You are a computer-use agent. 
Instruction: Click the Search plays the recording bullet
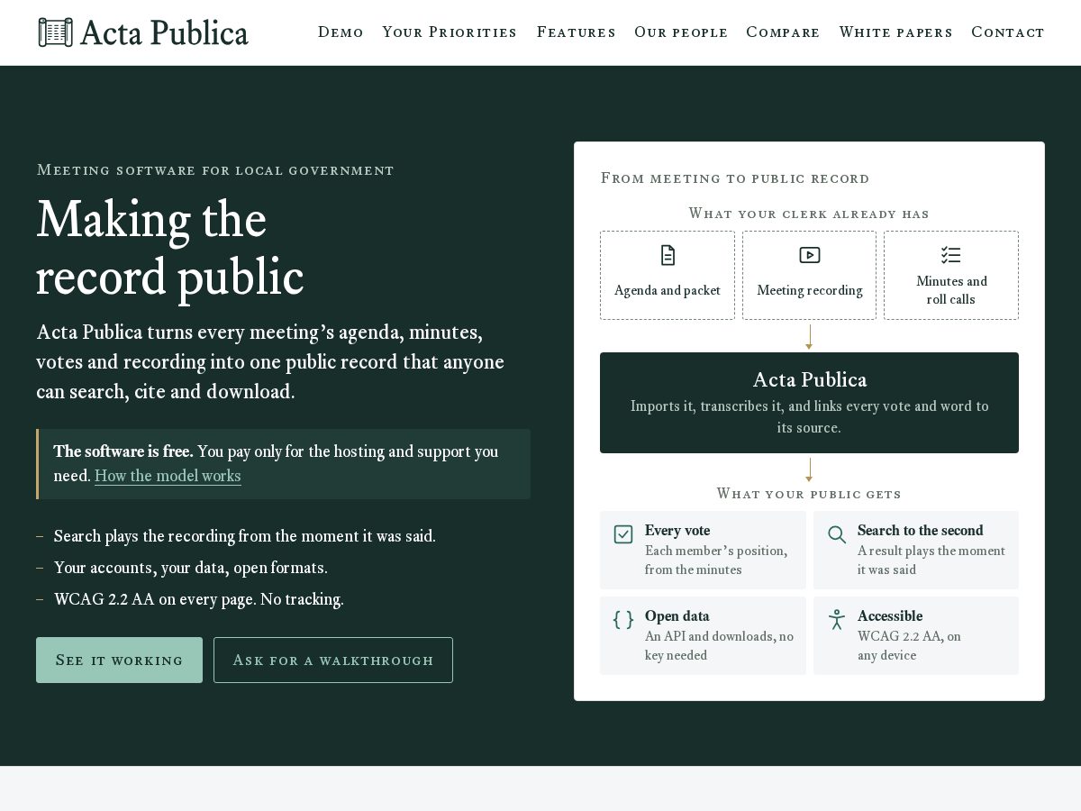(x=245, y=536)
